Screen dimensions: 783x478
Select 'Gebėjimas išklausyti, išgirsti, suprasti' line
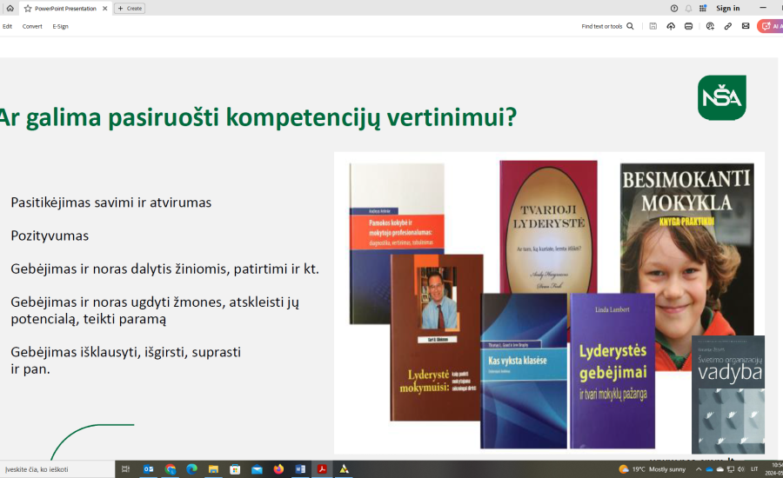coord(126,352)
